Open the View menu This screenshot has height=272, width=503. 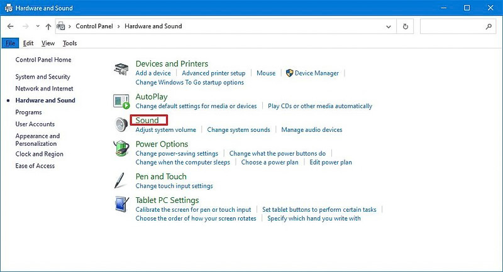(48, 43)
